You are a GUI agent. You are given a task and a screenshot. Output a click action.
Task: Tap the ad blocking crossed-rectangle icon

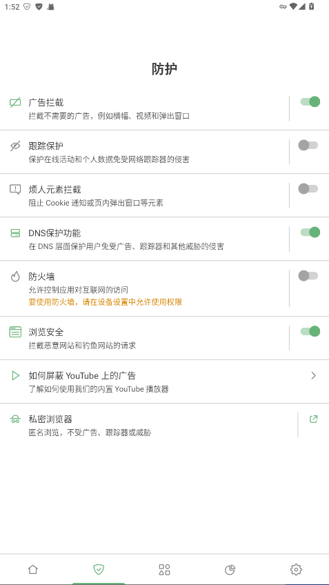click(15, 103)
